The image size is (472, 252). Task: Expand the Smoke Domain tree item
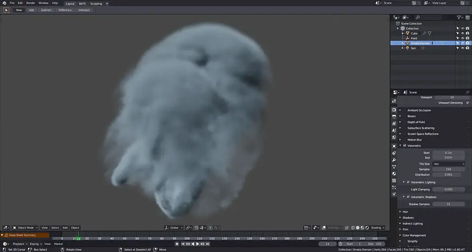[x=403, y=43]
